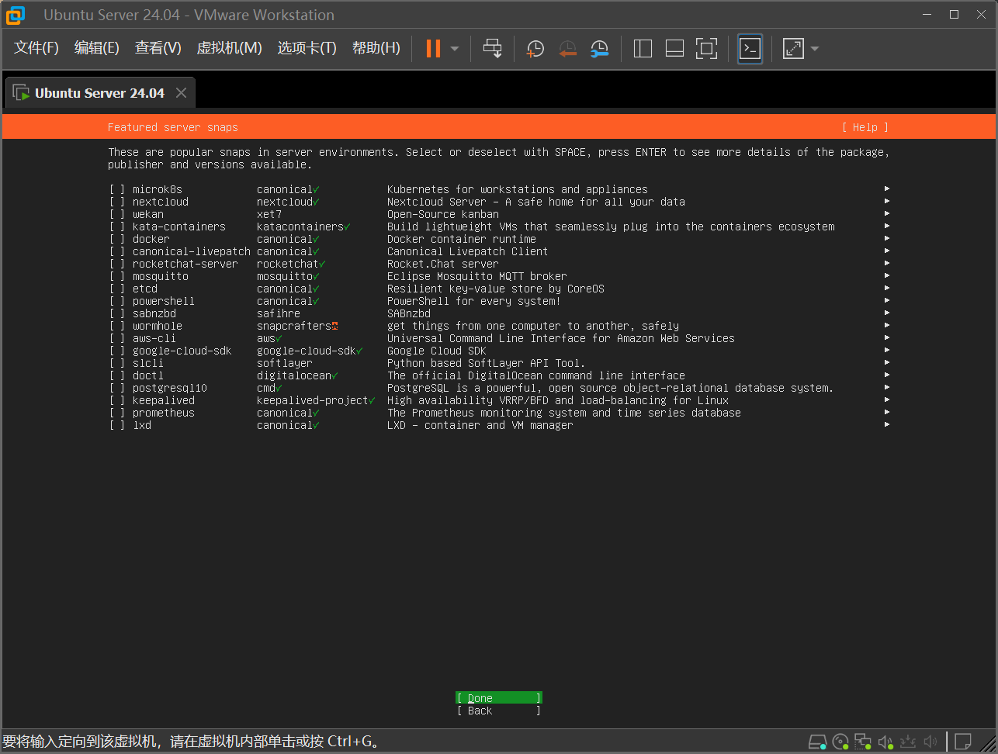Click the 'Open-Source Kanban' description
The image size is (998, 754).
(443, 214)
